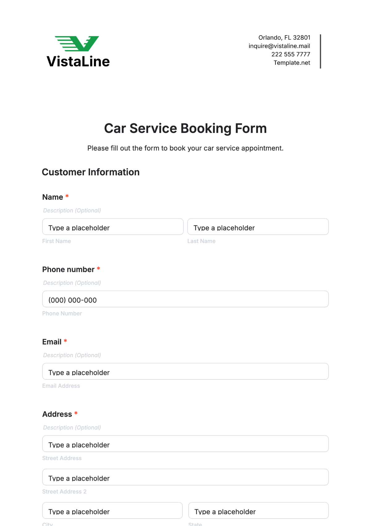Select the Email Address input field

point(185,372)
